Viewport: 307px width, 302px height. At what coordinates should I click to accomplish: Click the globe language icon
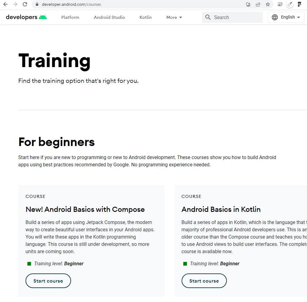point(275,17)
